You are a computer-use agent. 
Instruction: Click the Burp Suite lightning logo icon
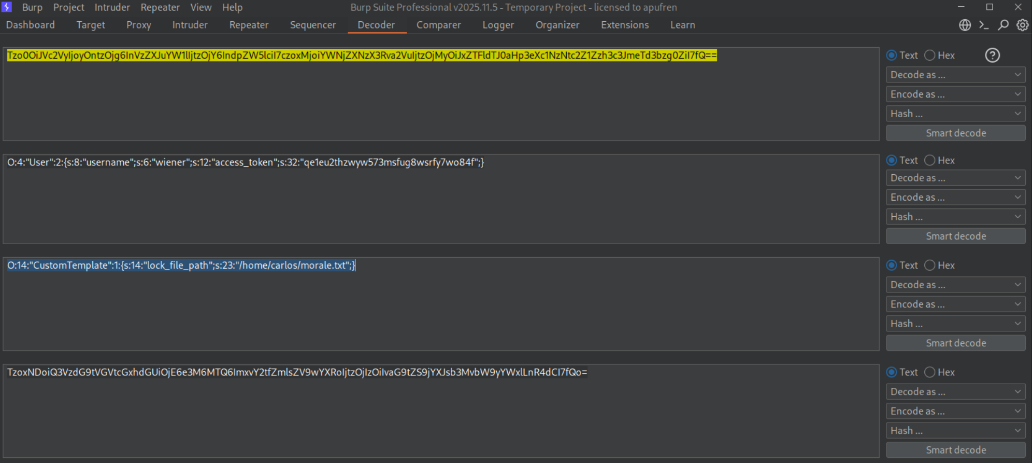7,7
